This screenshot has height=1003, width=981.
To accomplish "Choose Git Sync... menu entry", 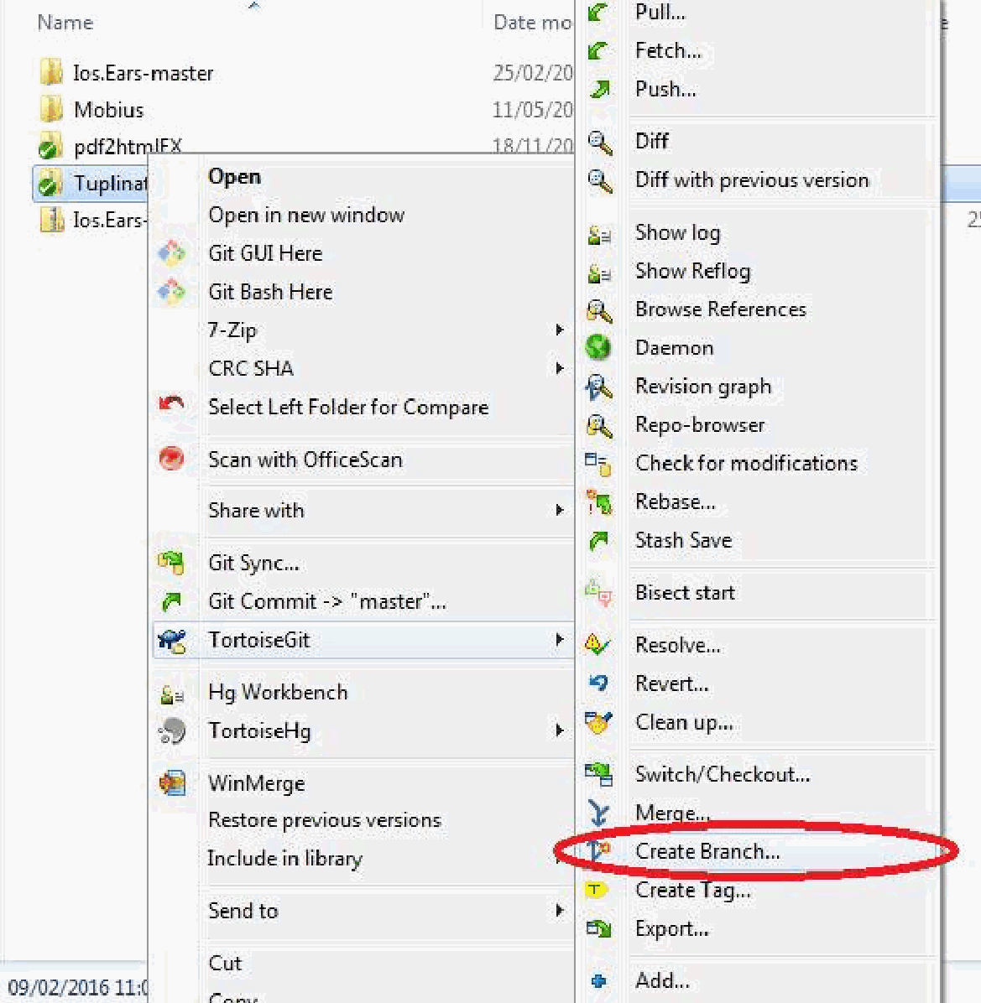I will [x=253, y=563].
